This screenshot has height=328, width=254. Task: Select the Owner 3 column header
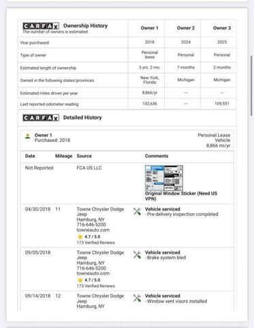click(x=222, y=28)
